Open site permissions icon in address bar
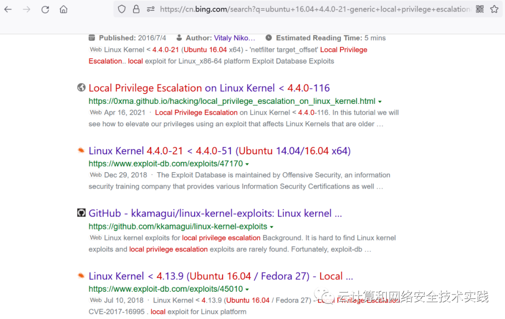This screenshot has height=319, width=505. pyautogui.click(x=151, y=9)
